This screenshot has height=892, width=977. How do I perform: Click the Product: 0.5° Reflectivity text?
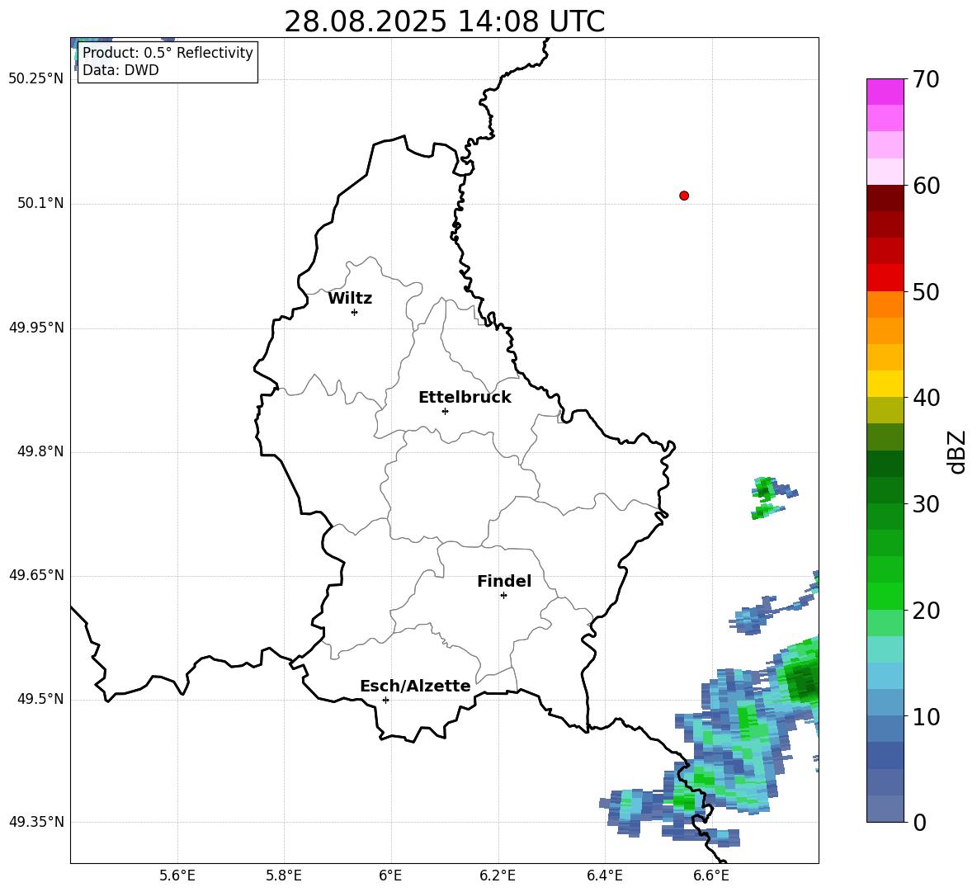point(168,52)
